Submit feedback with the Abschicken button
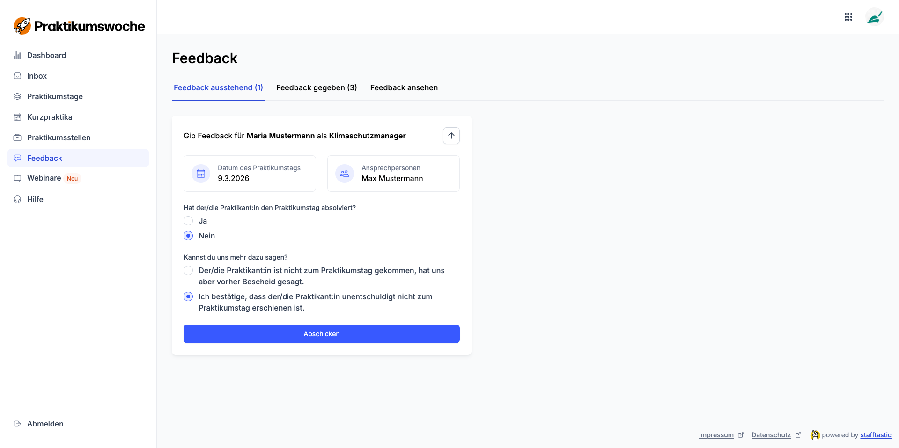 (321, 334)
